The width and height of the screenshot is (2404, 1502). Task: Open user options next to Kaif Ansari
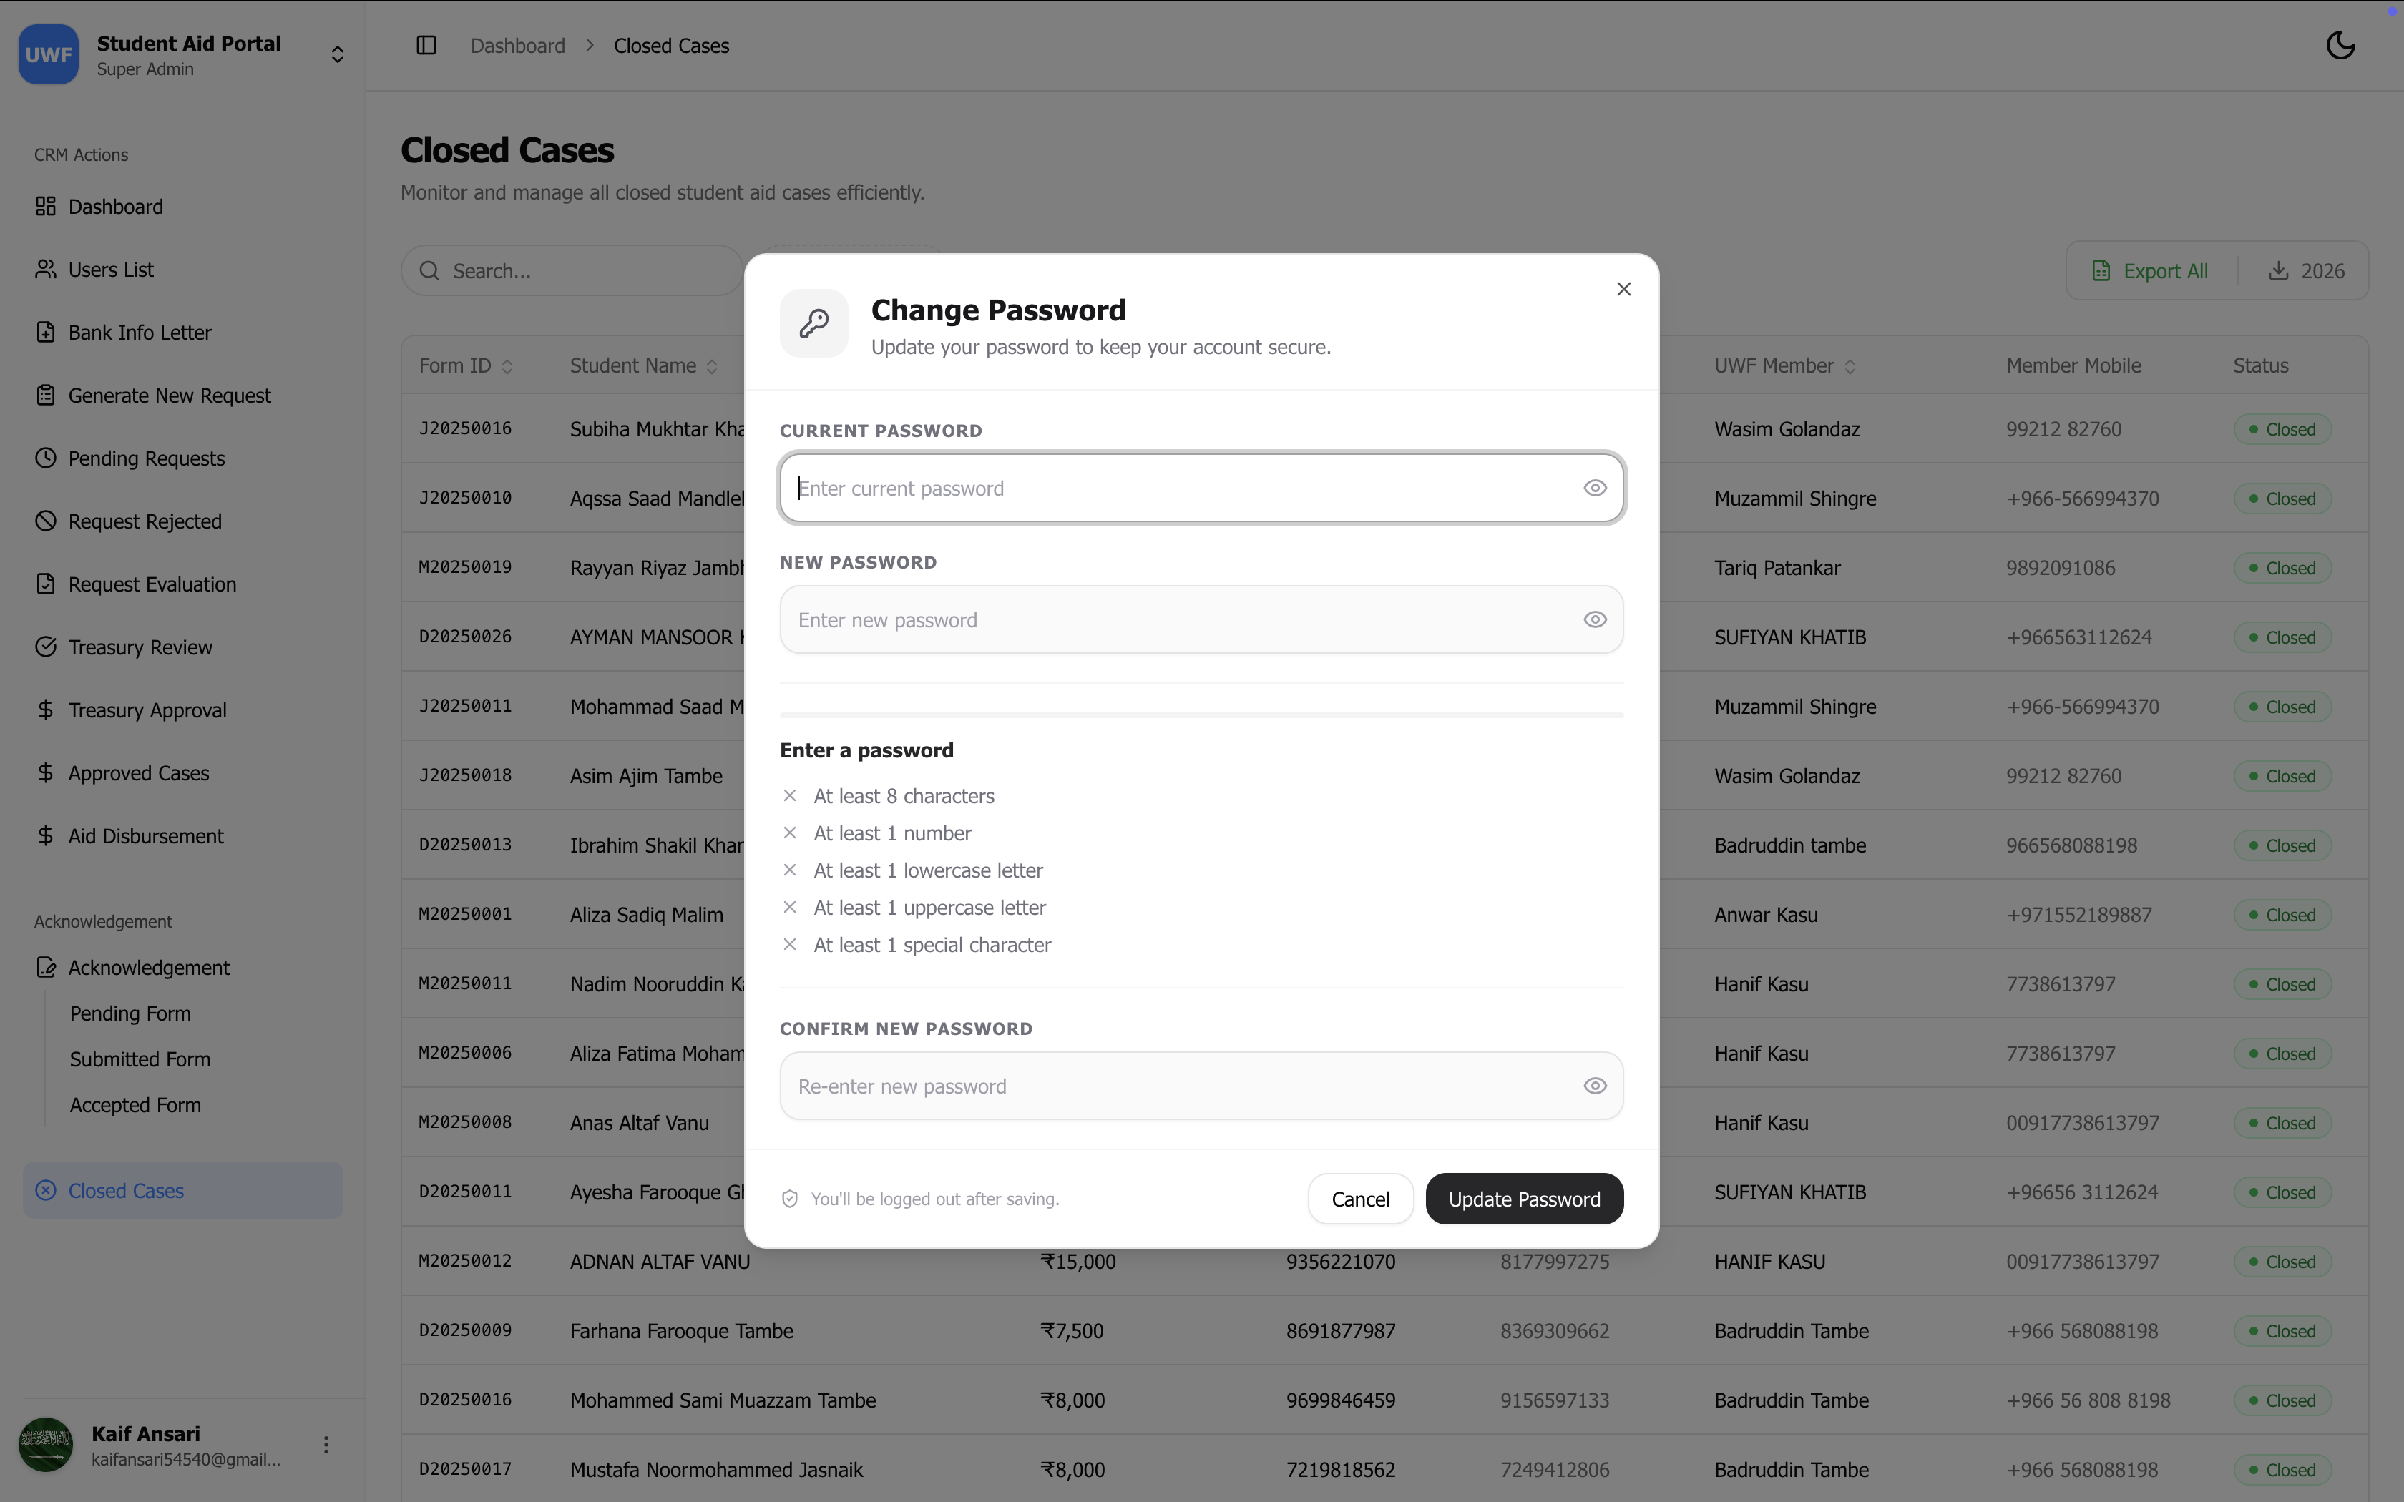tap(326, 1444)
